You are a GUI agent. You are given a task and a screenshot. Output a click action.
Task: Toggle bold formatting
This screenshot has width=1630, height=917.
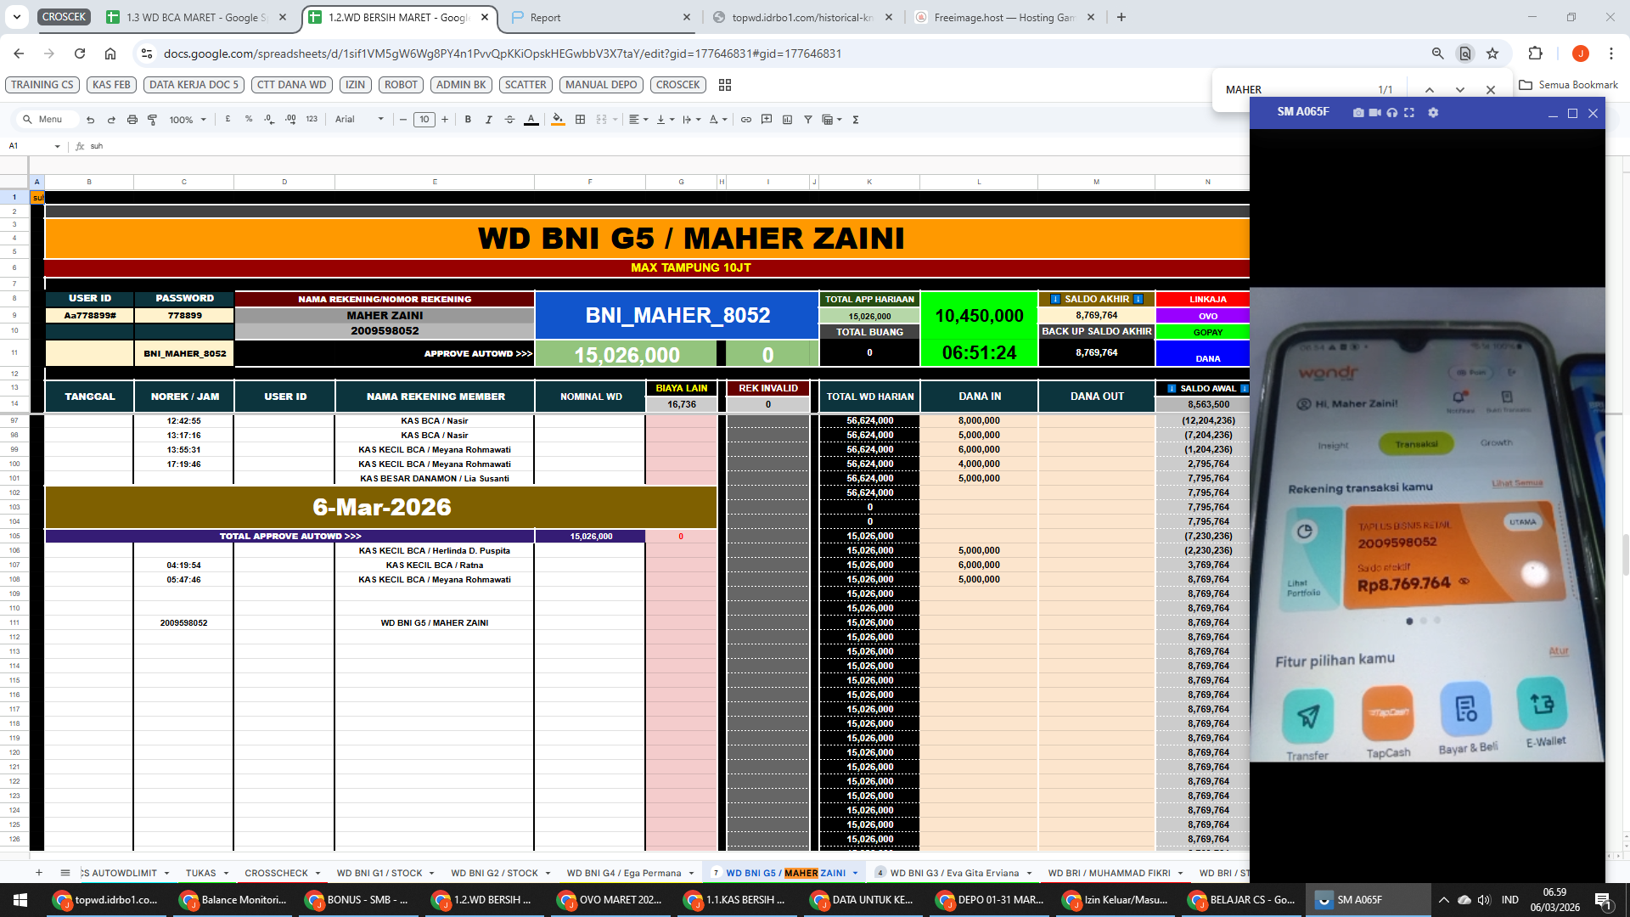click(468, 120)
